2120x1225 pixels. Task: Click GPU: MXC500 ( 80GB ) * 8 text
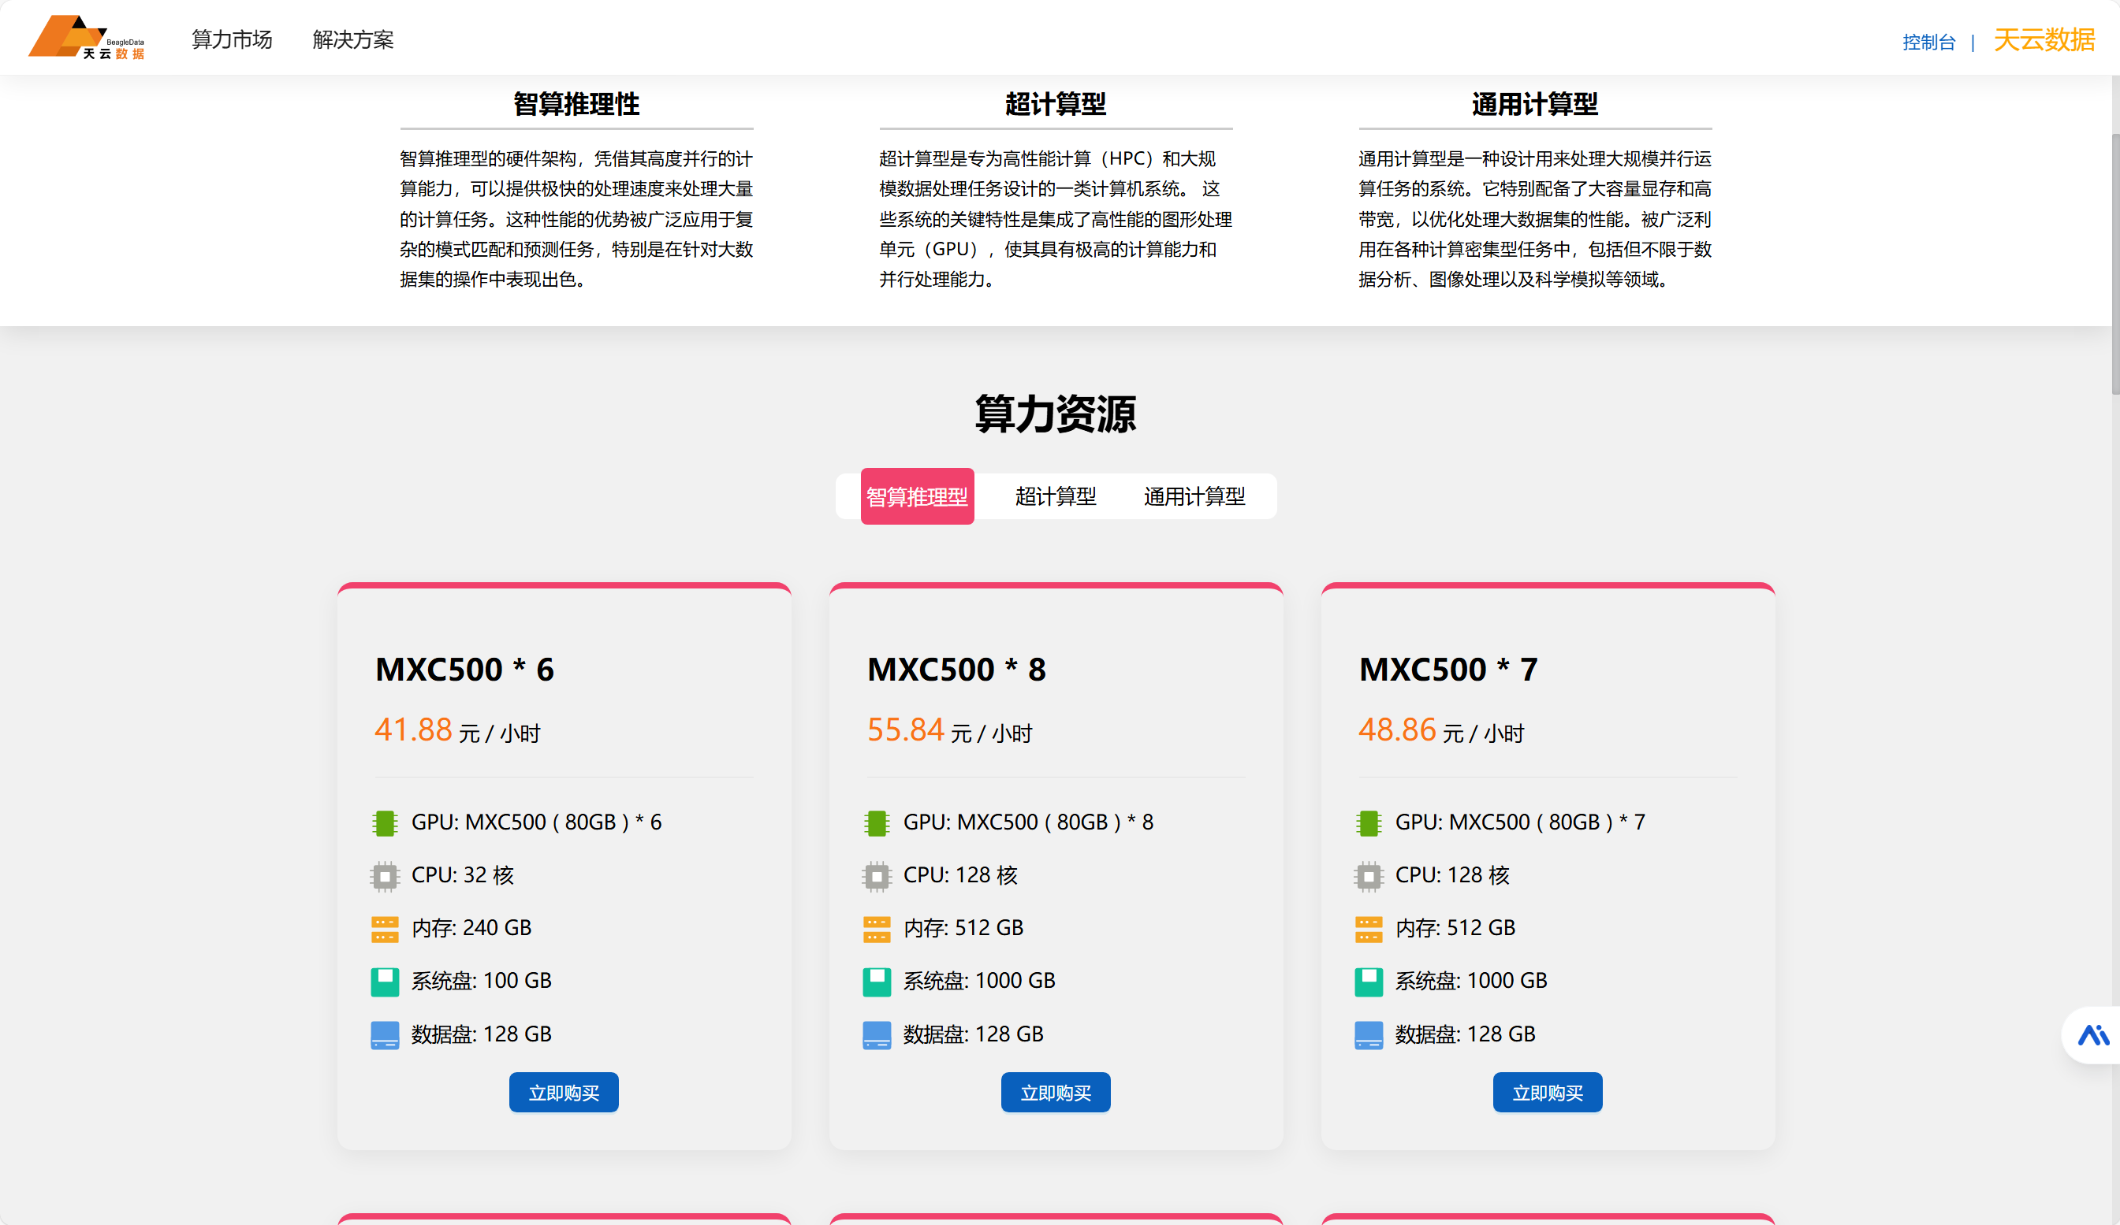click(1028, 822)
